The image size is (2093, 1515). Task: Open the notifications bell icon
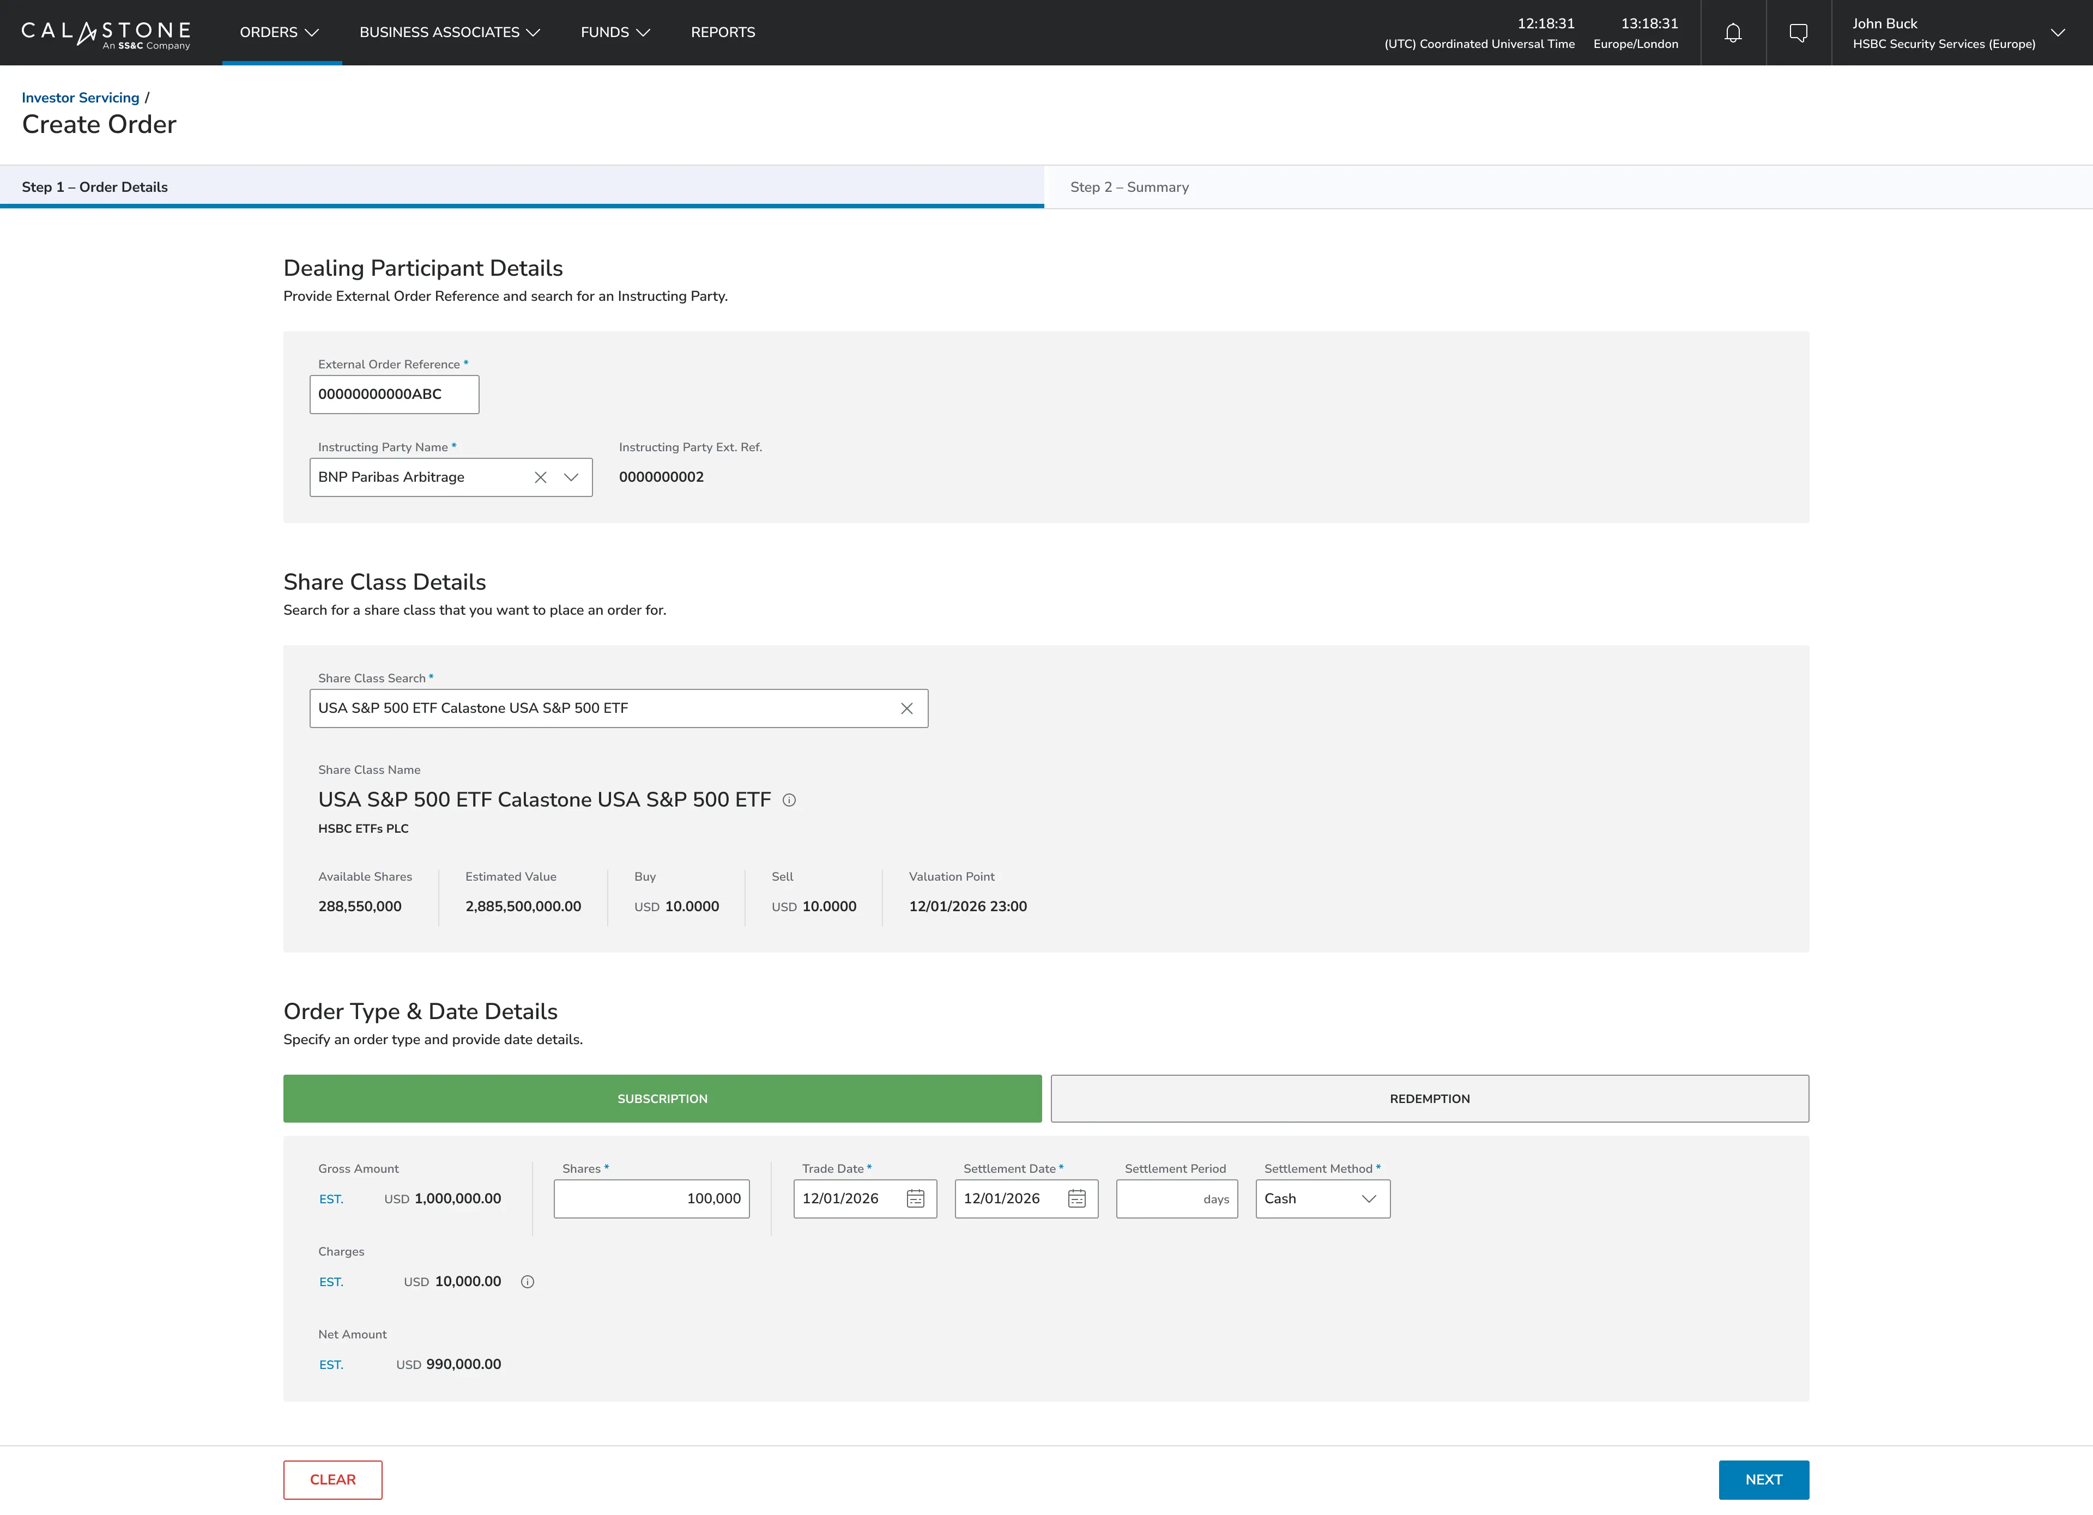(1733, 32)
